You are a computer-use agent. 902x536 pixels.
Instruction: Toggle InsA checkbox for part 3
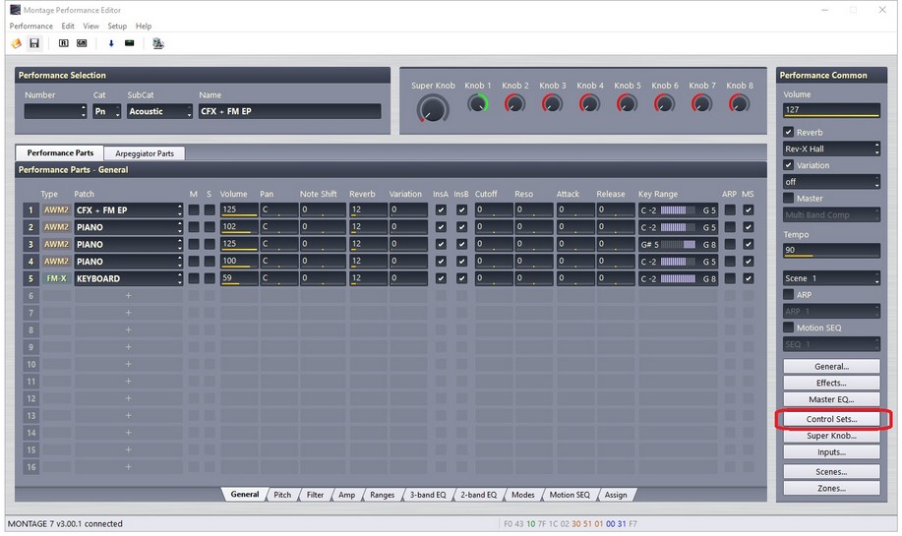pos(441,245)
